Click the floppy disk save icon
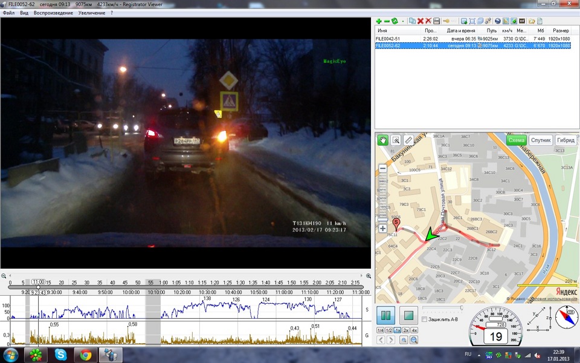580x363 pixels. pyautogui.click(x=436, y=21)
